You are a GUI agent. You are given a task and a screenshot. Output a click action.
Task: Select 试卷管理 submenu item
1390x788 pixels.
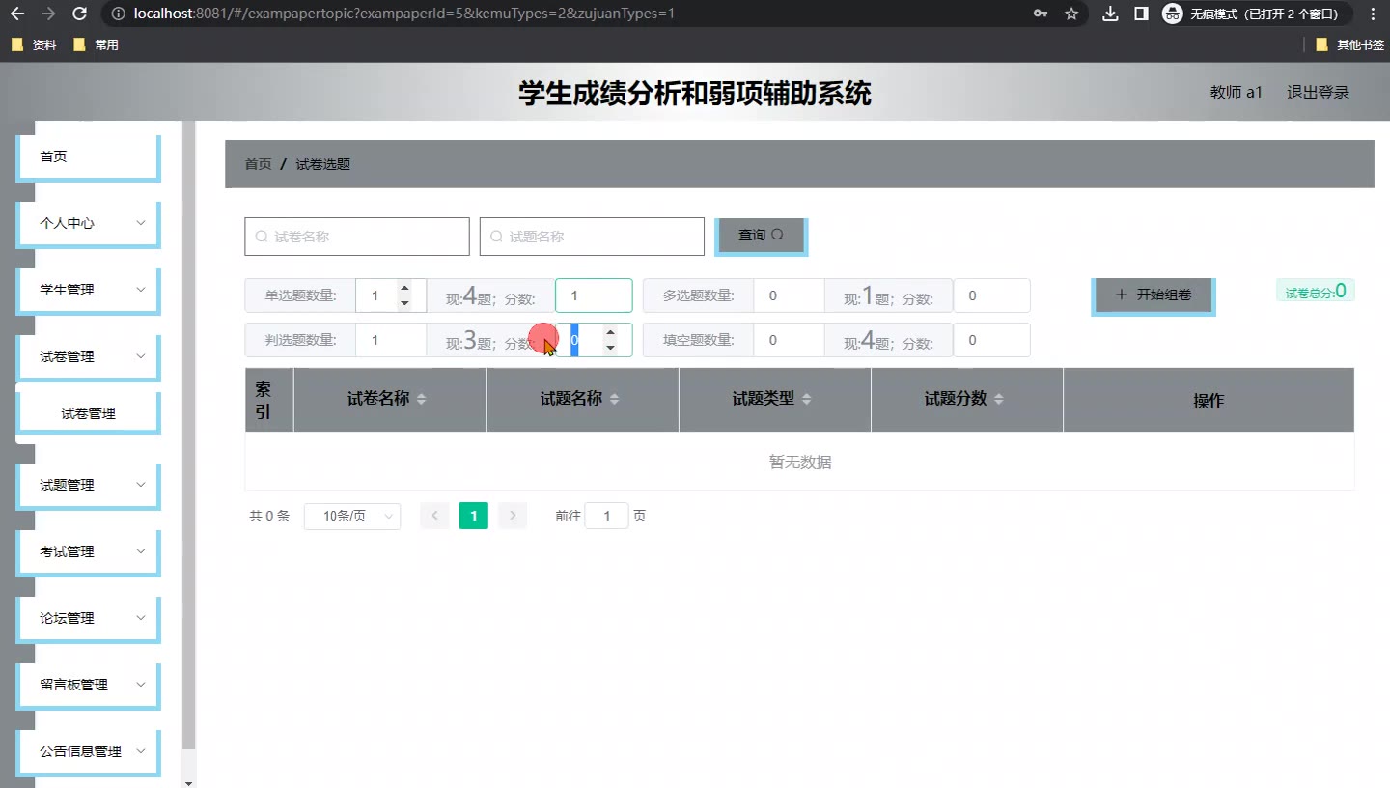click(89, 413)
